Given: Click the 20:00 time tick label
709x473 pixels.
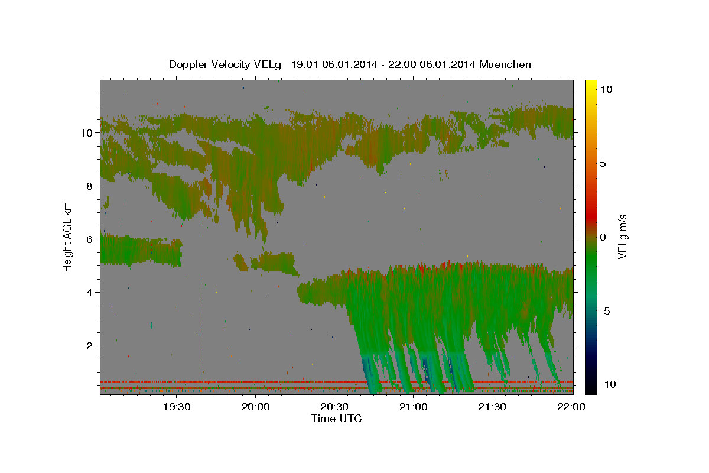Looking at the screenshot, I should coord(255,407).
